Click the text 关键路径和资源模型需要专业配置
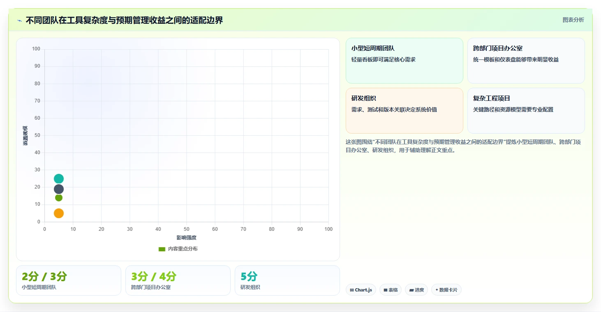The image size is (601, 312). pyautogui.click(x=513, y=109)
